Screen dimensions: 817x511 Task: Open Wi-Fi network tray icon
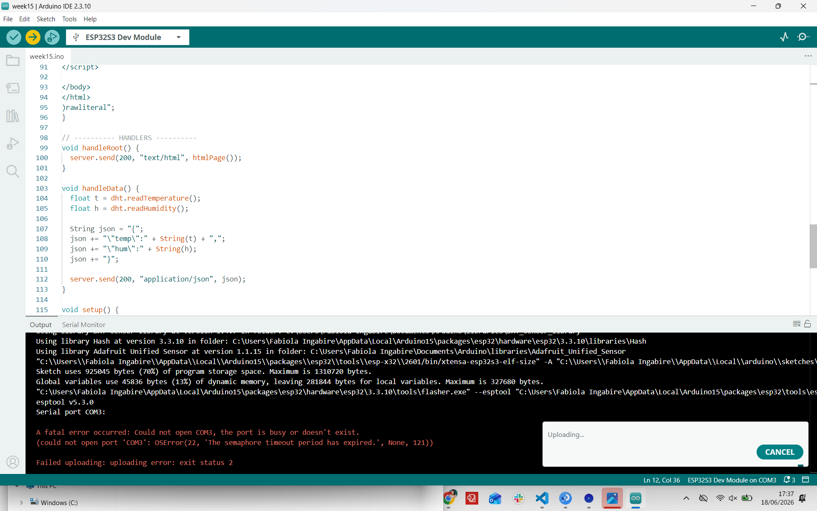(x=720, y=498)
